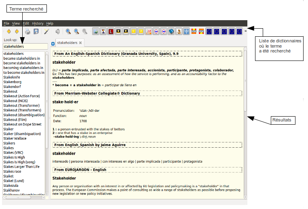The height and width of the screenshot is (209, 308).
Task: Select 'Stakeout (NCIS)' in the word list
Action: click(15, 101)
